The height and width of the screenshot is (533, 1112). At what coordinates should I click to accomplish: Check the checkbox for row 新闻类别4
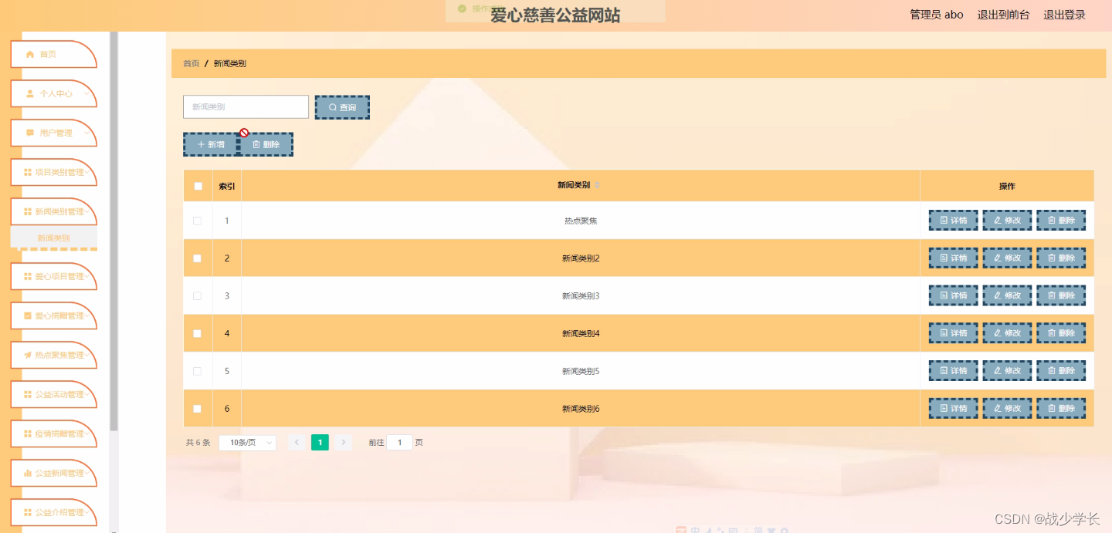point(197,333)
